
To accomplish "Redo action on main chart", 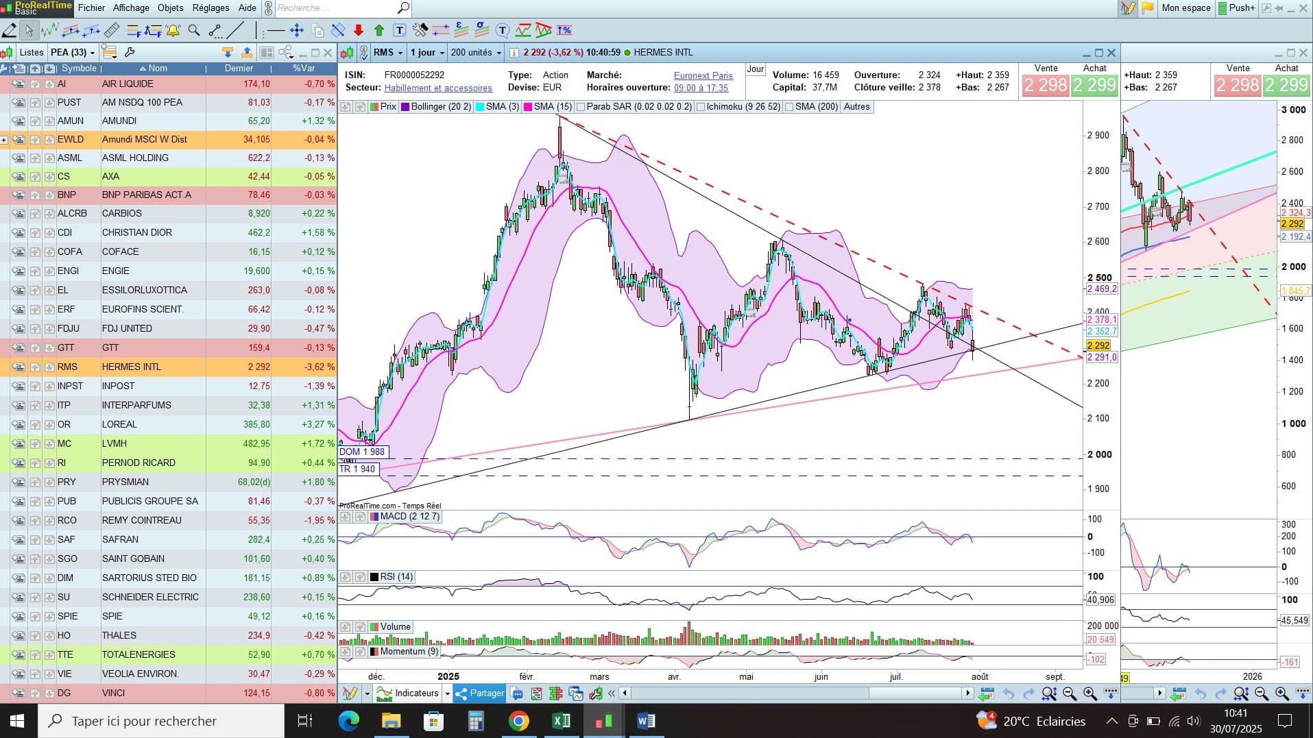I will (x=1028, y=693).
